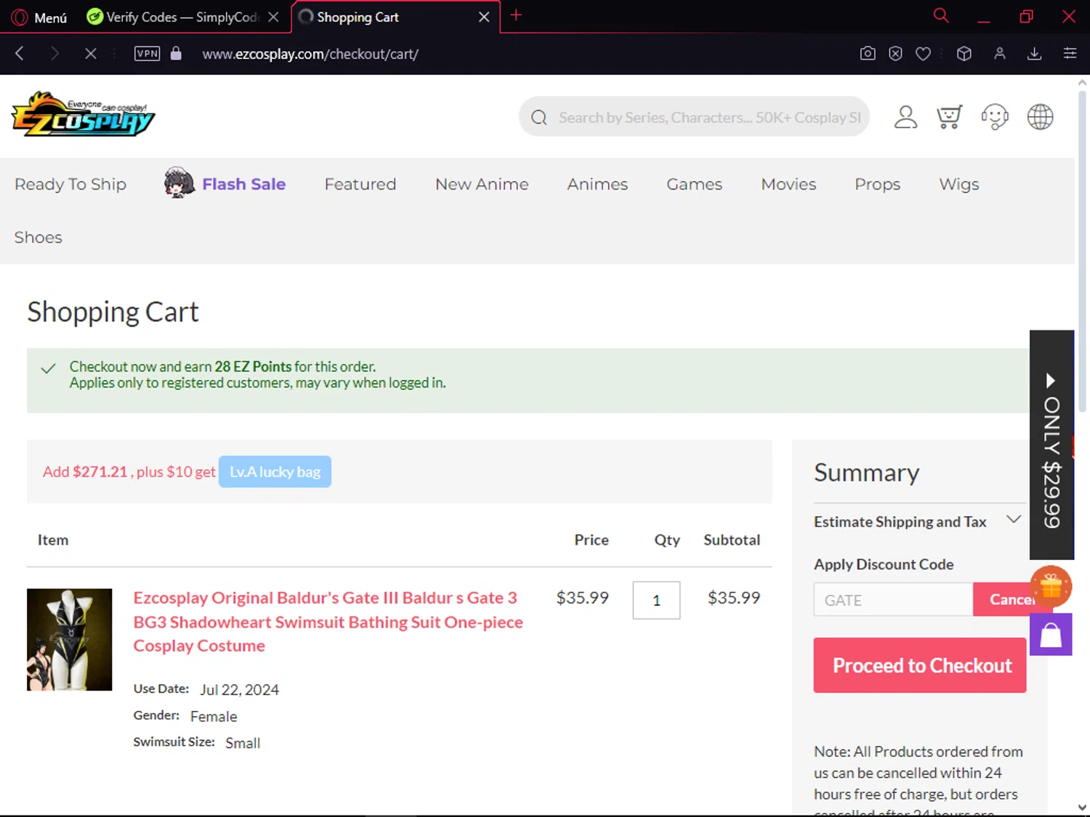
Task: Expand the ONLY $29.99 side banner
Action: point(1051,445)
